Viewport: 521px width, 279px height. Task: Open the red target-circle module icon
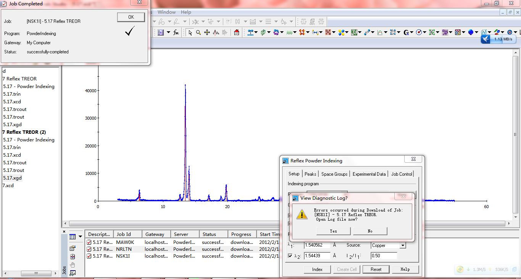[419, 32]
